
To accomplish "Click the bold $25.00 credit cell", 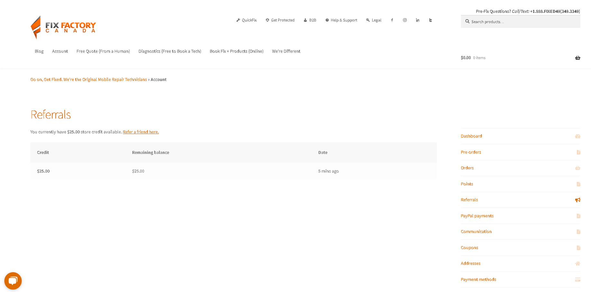I will pyautogui.click(x=43, y=171).
